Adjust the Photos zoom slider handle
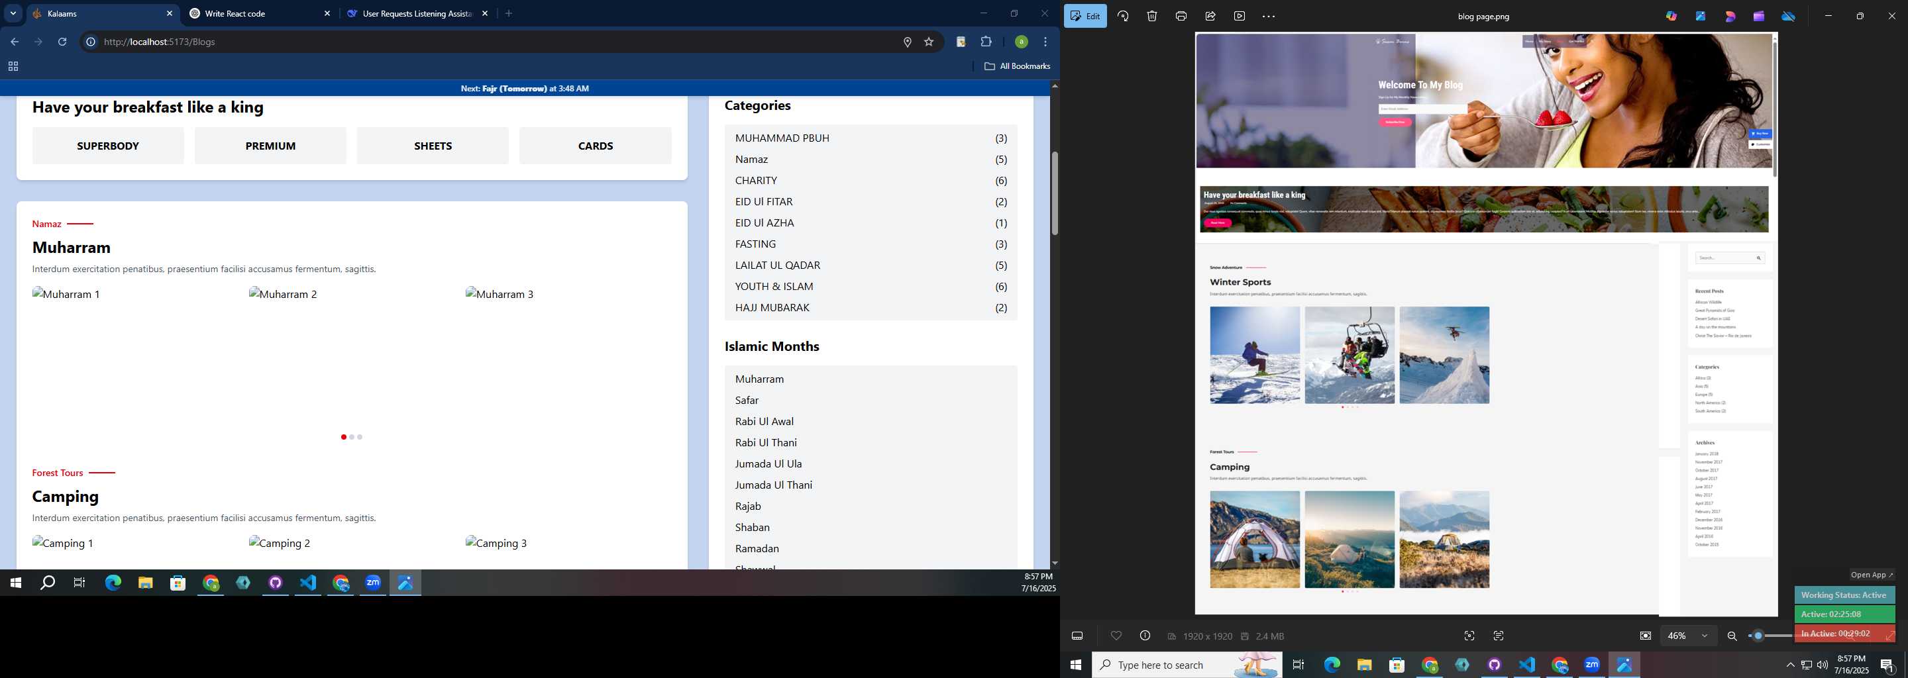This screenshot has height=678, width=1908. (1758, 636)
